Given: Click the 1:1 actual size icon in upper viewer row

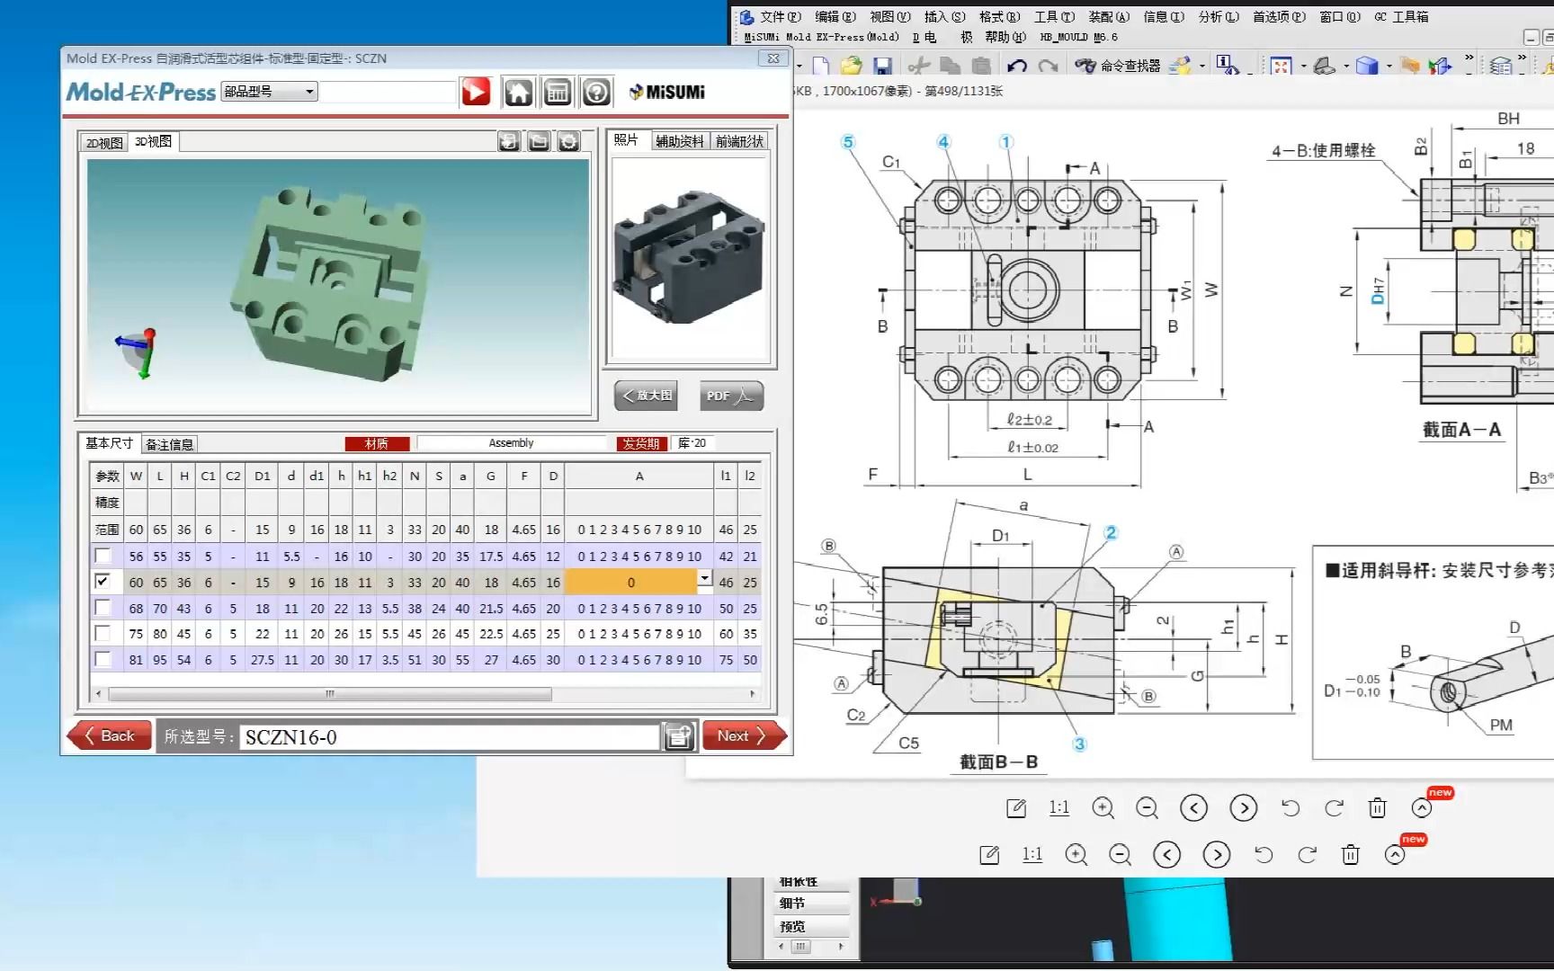Looking at the screenshot, I should tap(1059, 808).
